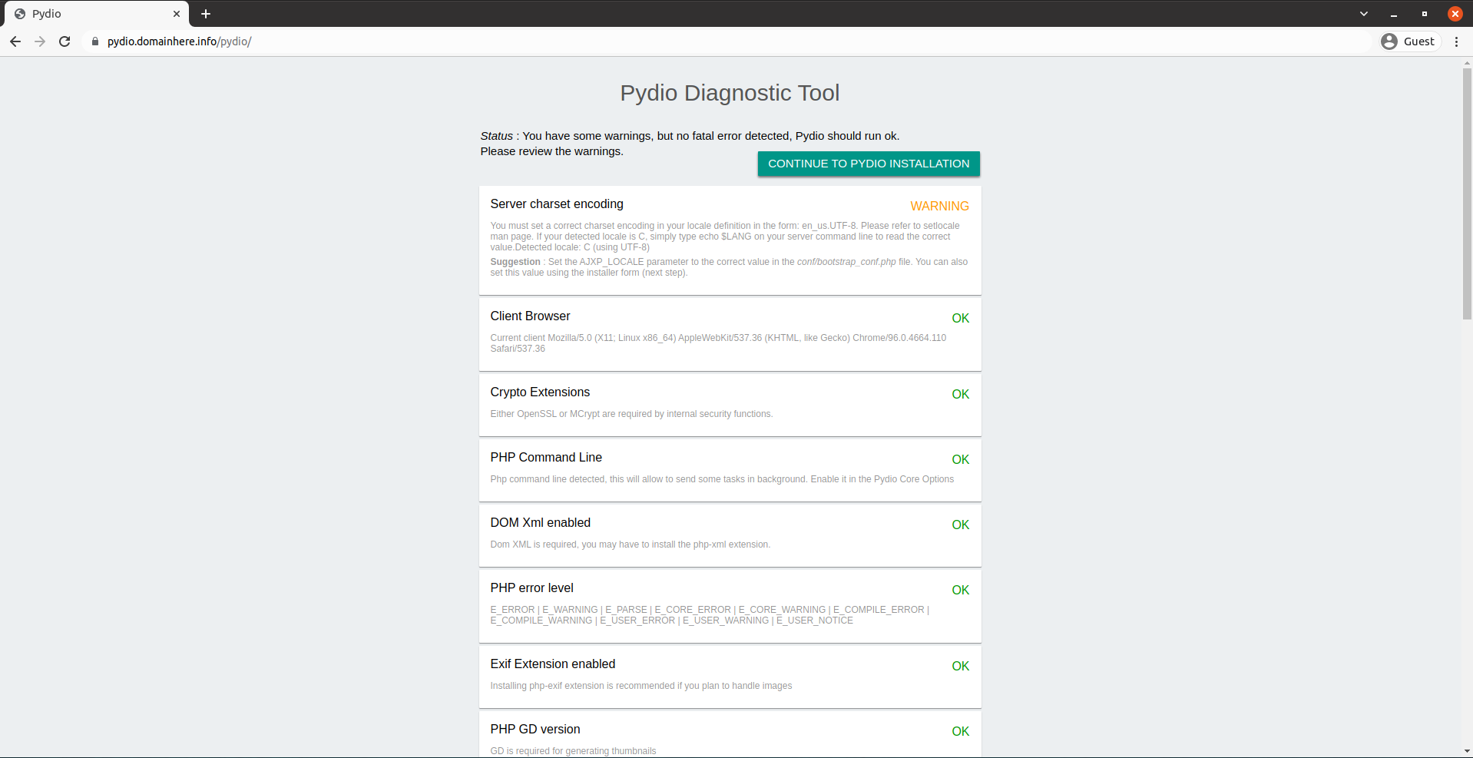
Task: Click OK status for PHP GD version
Action: [960, 731]
